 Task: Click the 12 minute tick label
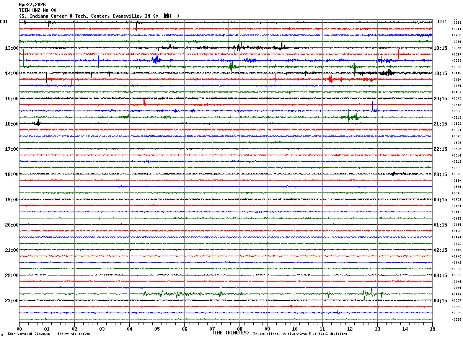350,329
